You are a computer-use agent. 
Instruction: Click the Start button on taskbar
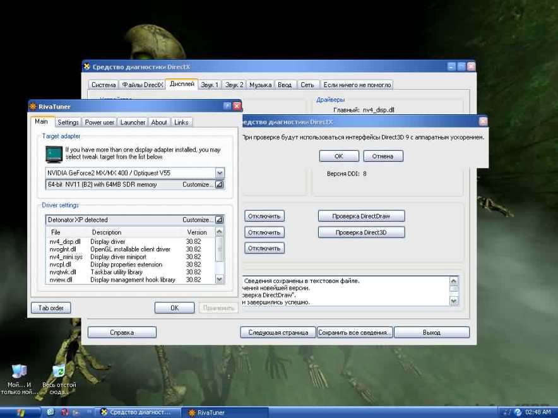(20, 412)
